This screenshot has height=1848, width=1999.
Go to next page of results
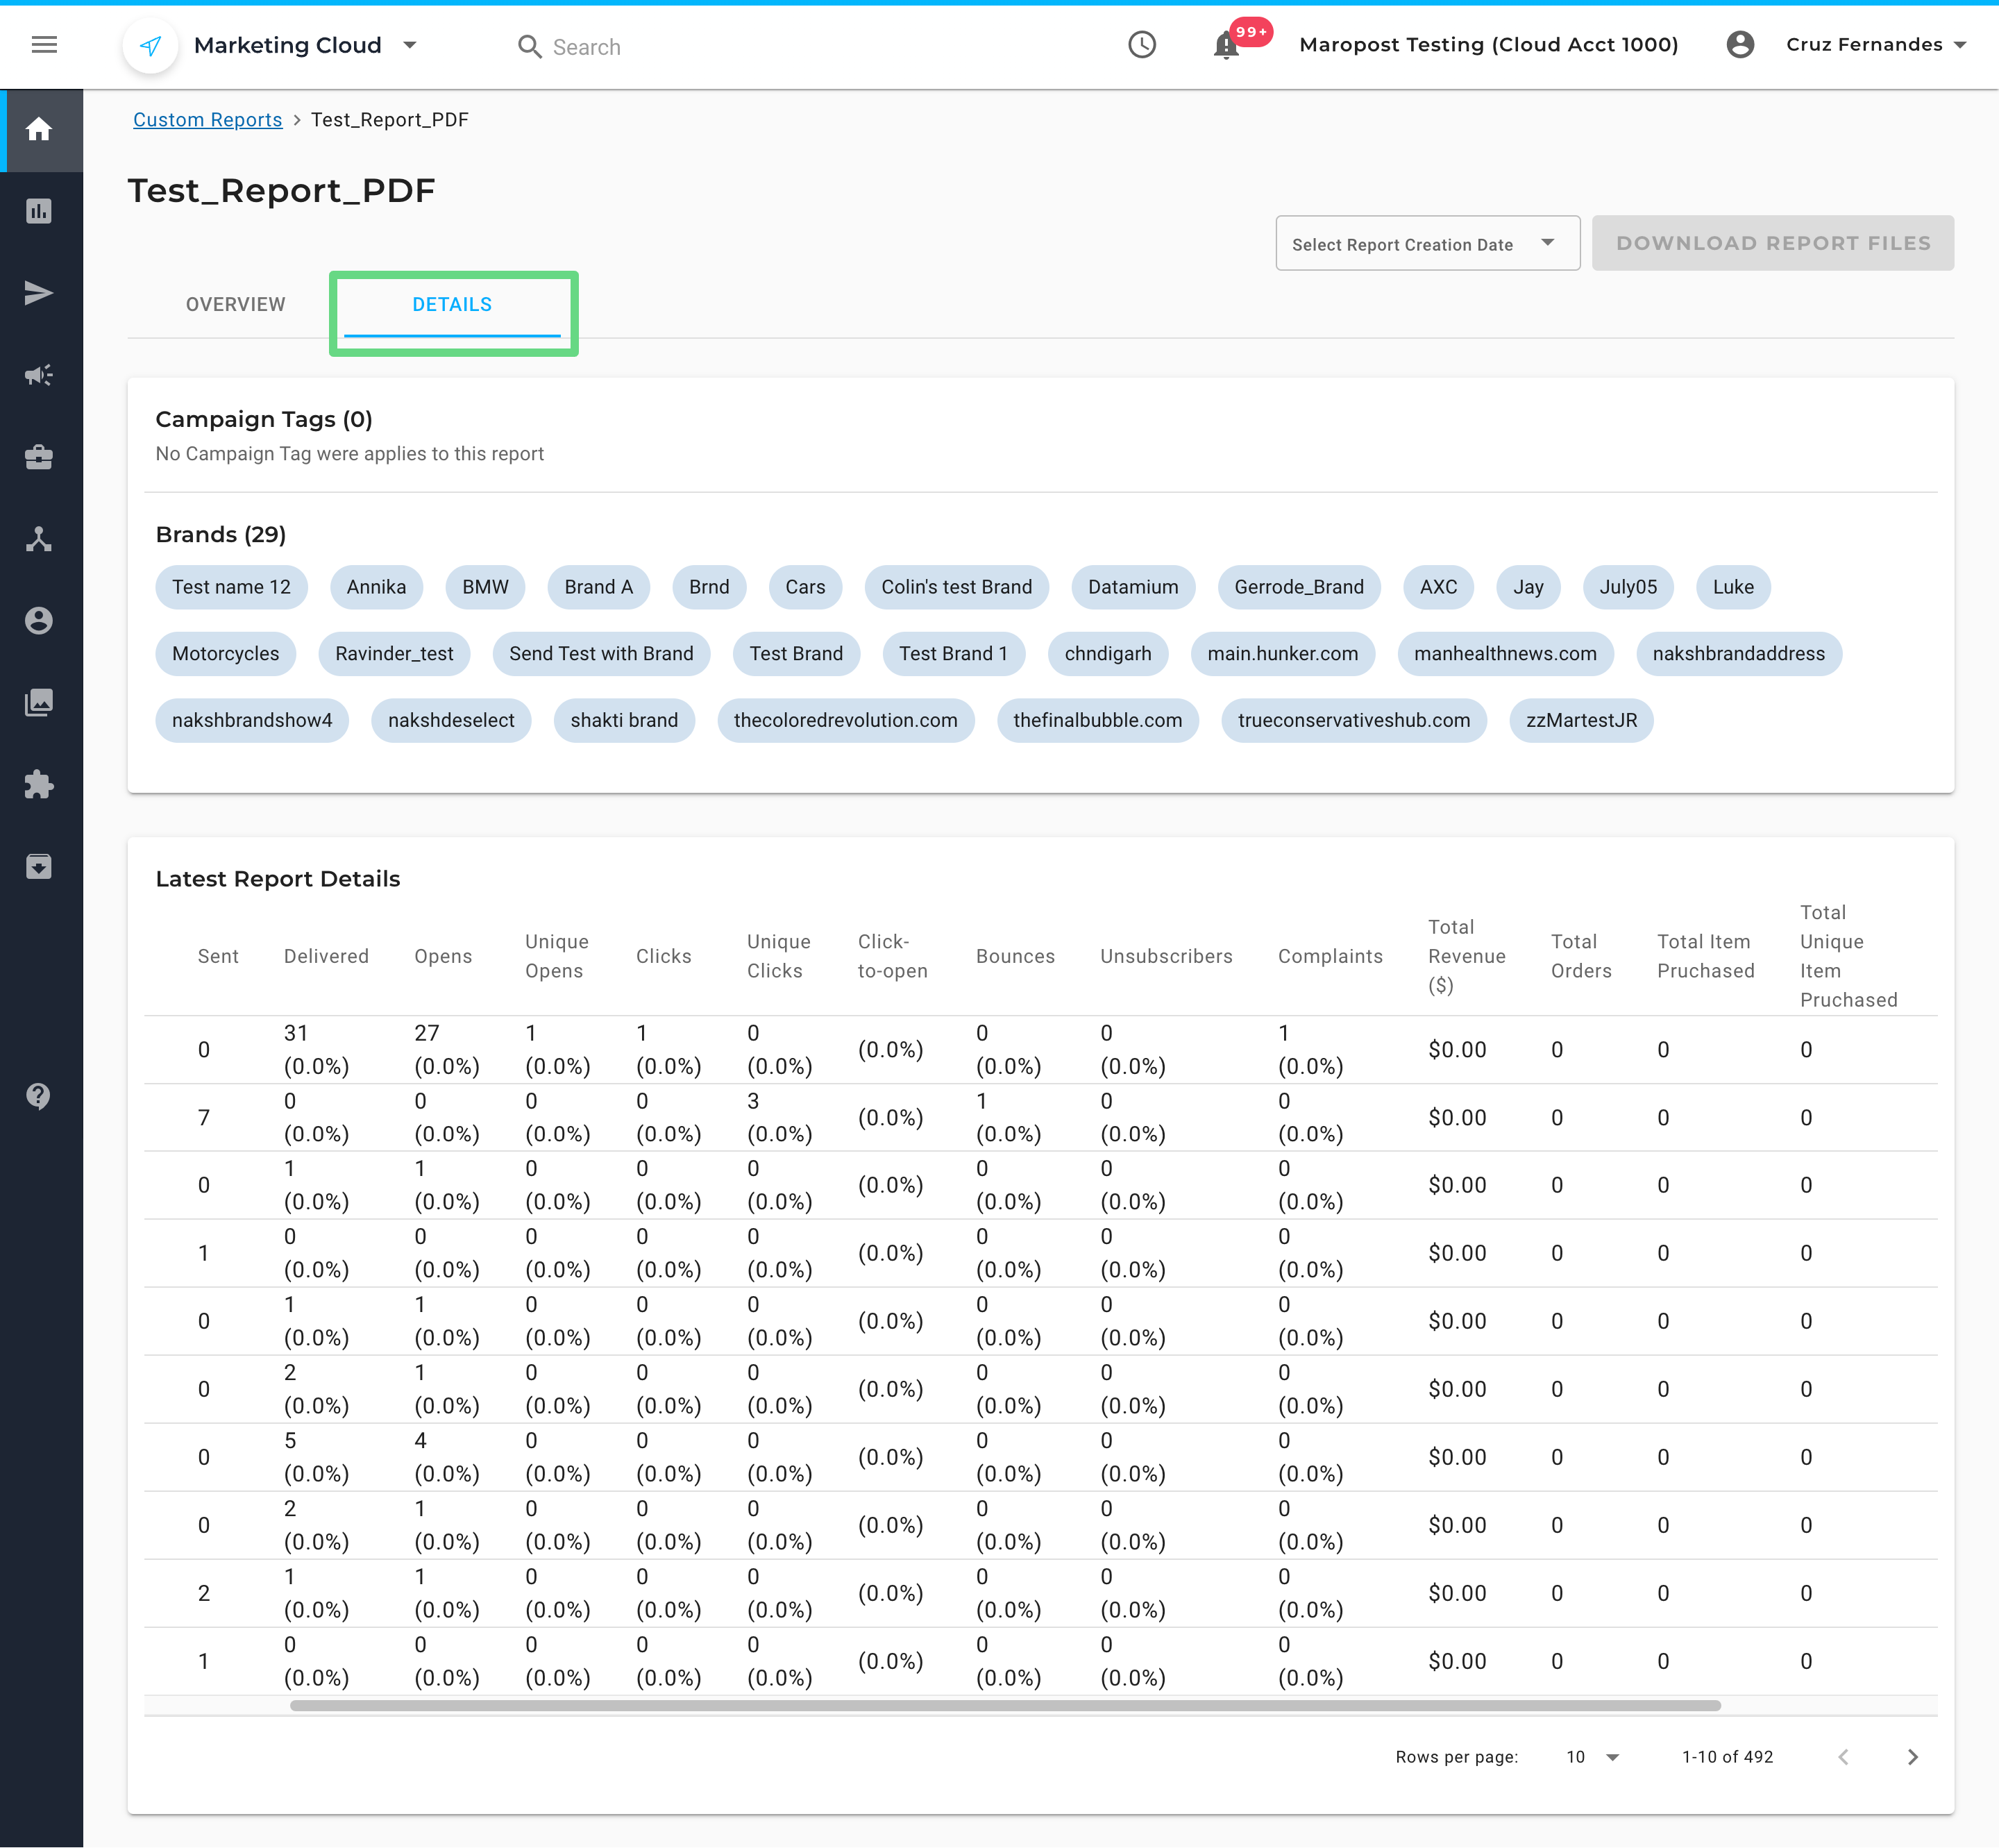point(1912,1757)
